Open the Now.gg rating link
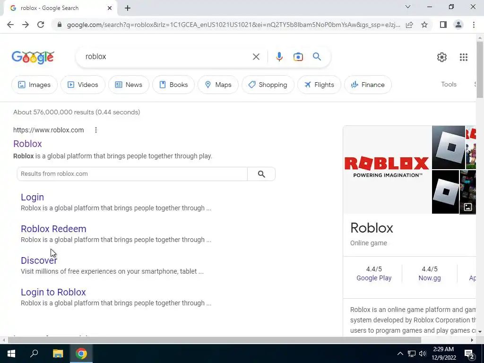 click(x=429, y=278)
